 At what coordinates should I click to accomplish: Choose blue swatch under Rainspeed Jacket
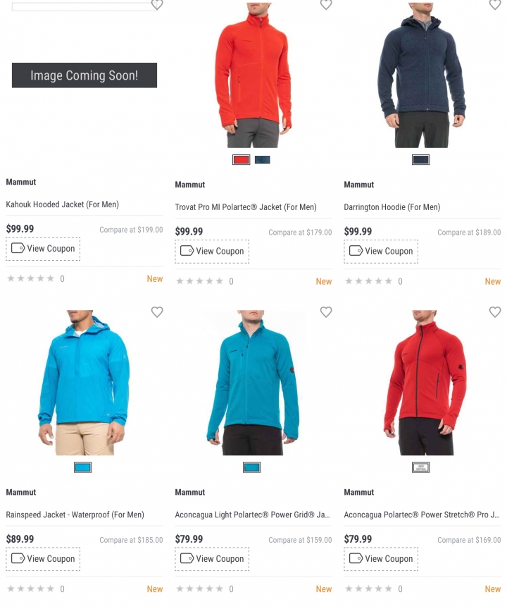click(83, 467)
